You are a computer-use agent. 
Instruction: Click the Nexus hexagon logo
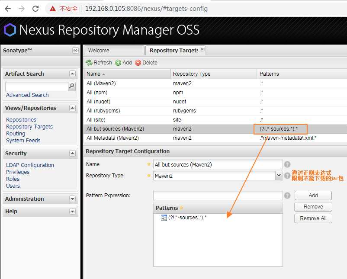(10, 30)
